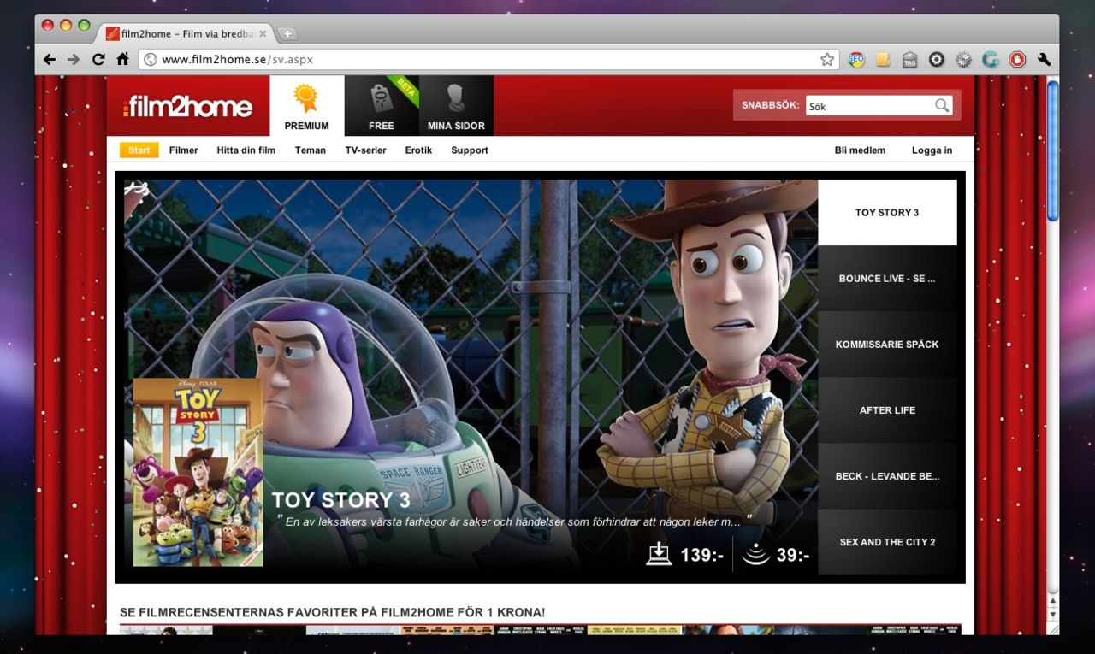
Task: Click the download icon next to 139:-
Action: tap(659, 554)
